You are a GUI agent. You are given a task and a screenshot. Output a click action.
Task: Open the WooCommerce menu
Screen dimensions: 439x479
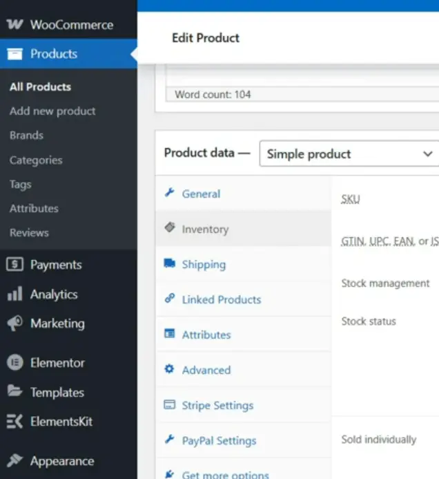pos(68,25)
